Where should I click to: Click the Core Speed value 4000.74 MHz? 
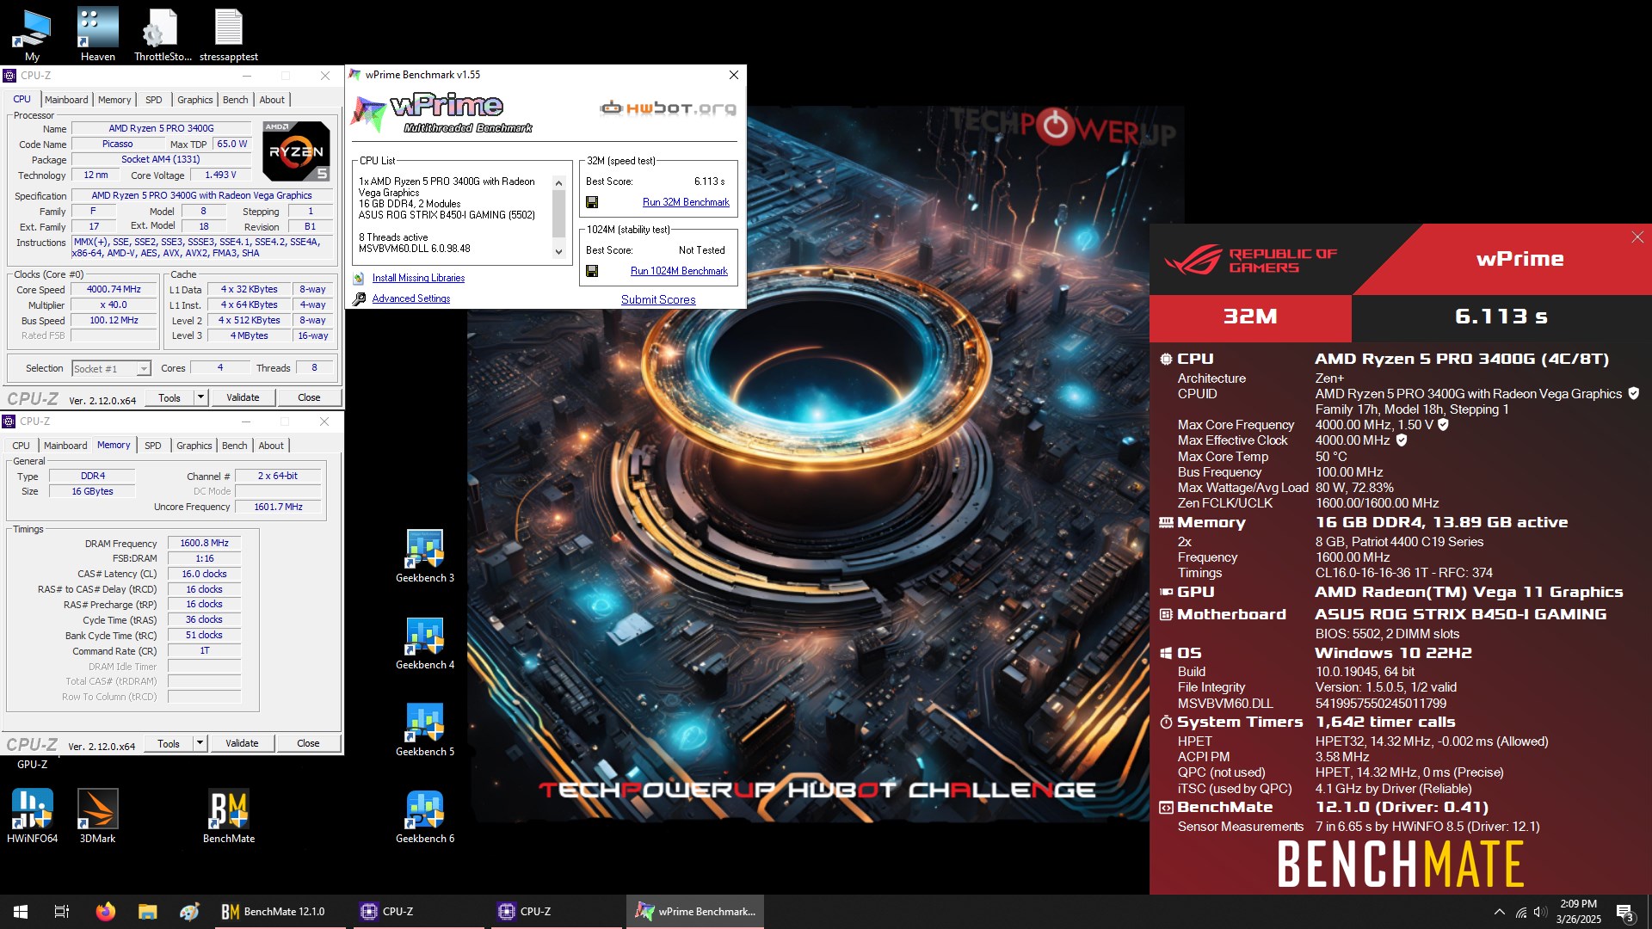pos(114,290)
